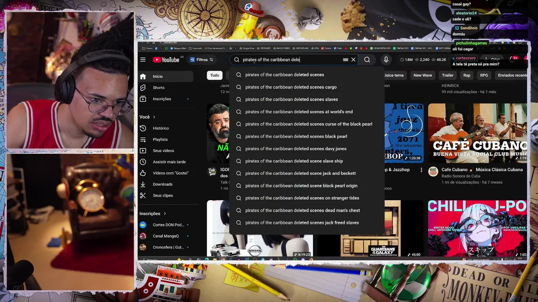Open Vídeos com "Gostei"
Image resolution: width=538 pixels, height=302 pixels.
(x=166, y=173)
